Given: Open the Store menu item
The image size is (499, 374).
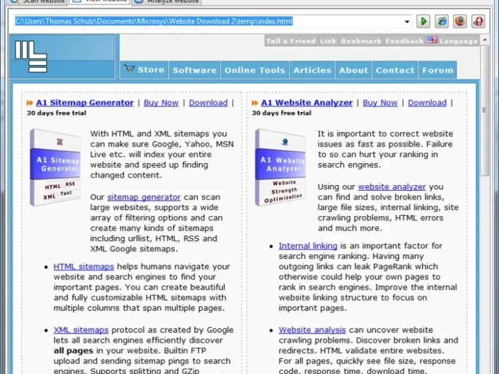Looking at the screenshot, I should click(x=144, y=70).
